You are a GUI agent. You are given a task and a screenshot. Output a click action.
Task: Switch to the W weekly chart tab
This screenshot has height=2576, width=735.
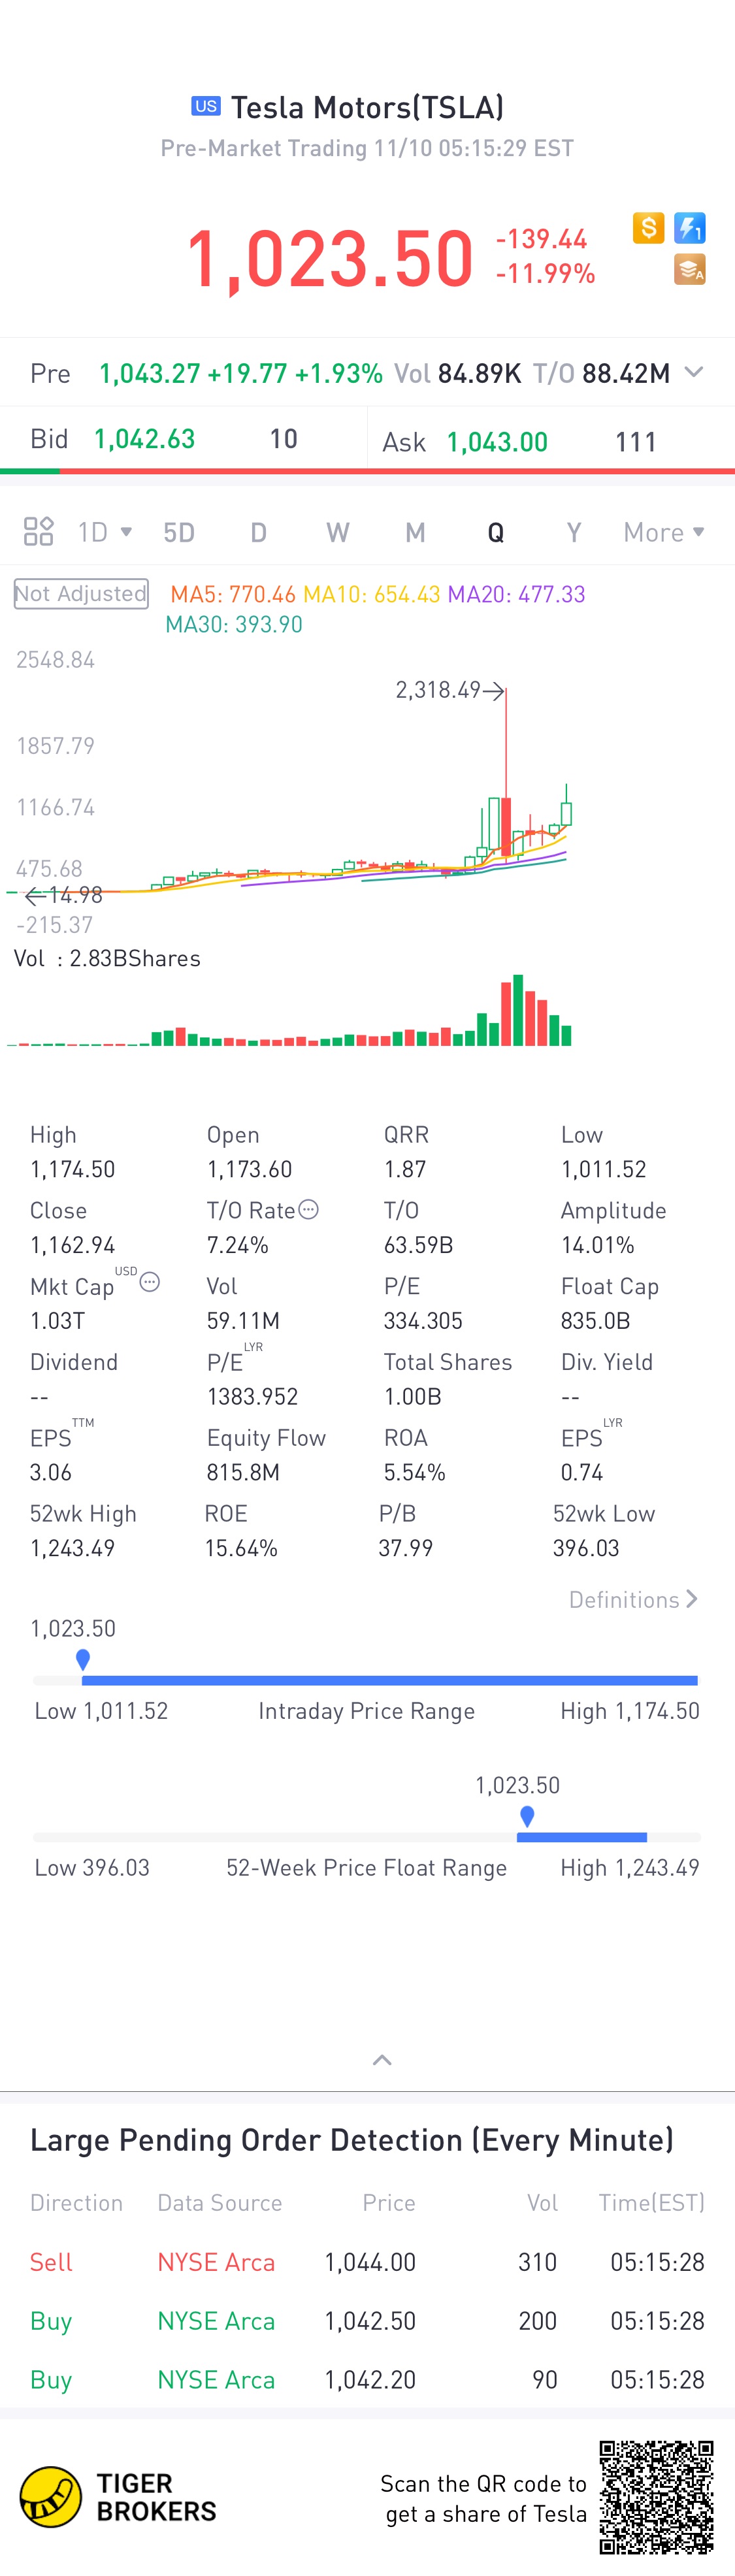point(338,532)
